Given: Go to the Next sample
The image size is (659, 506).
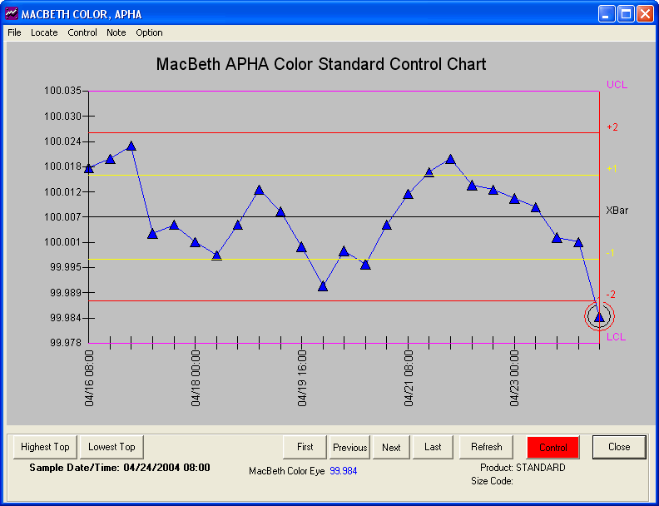Looking at the screenshot, I should (x=391, y=447).
